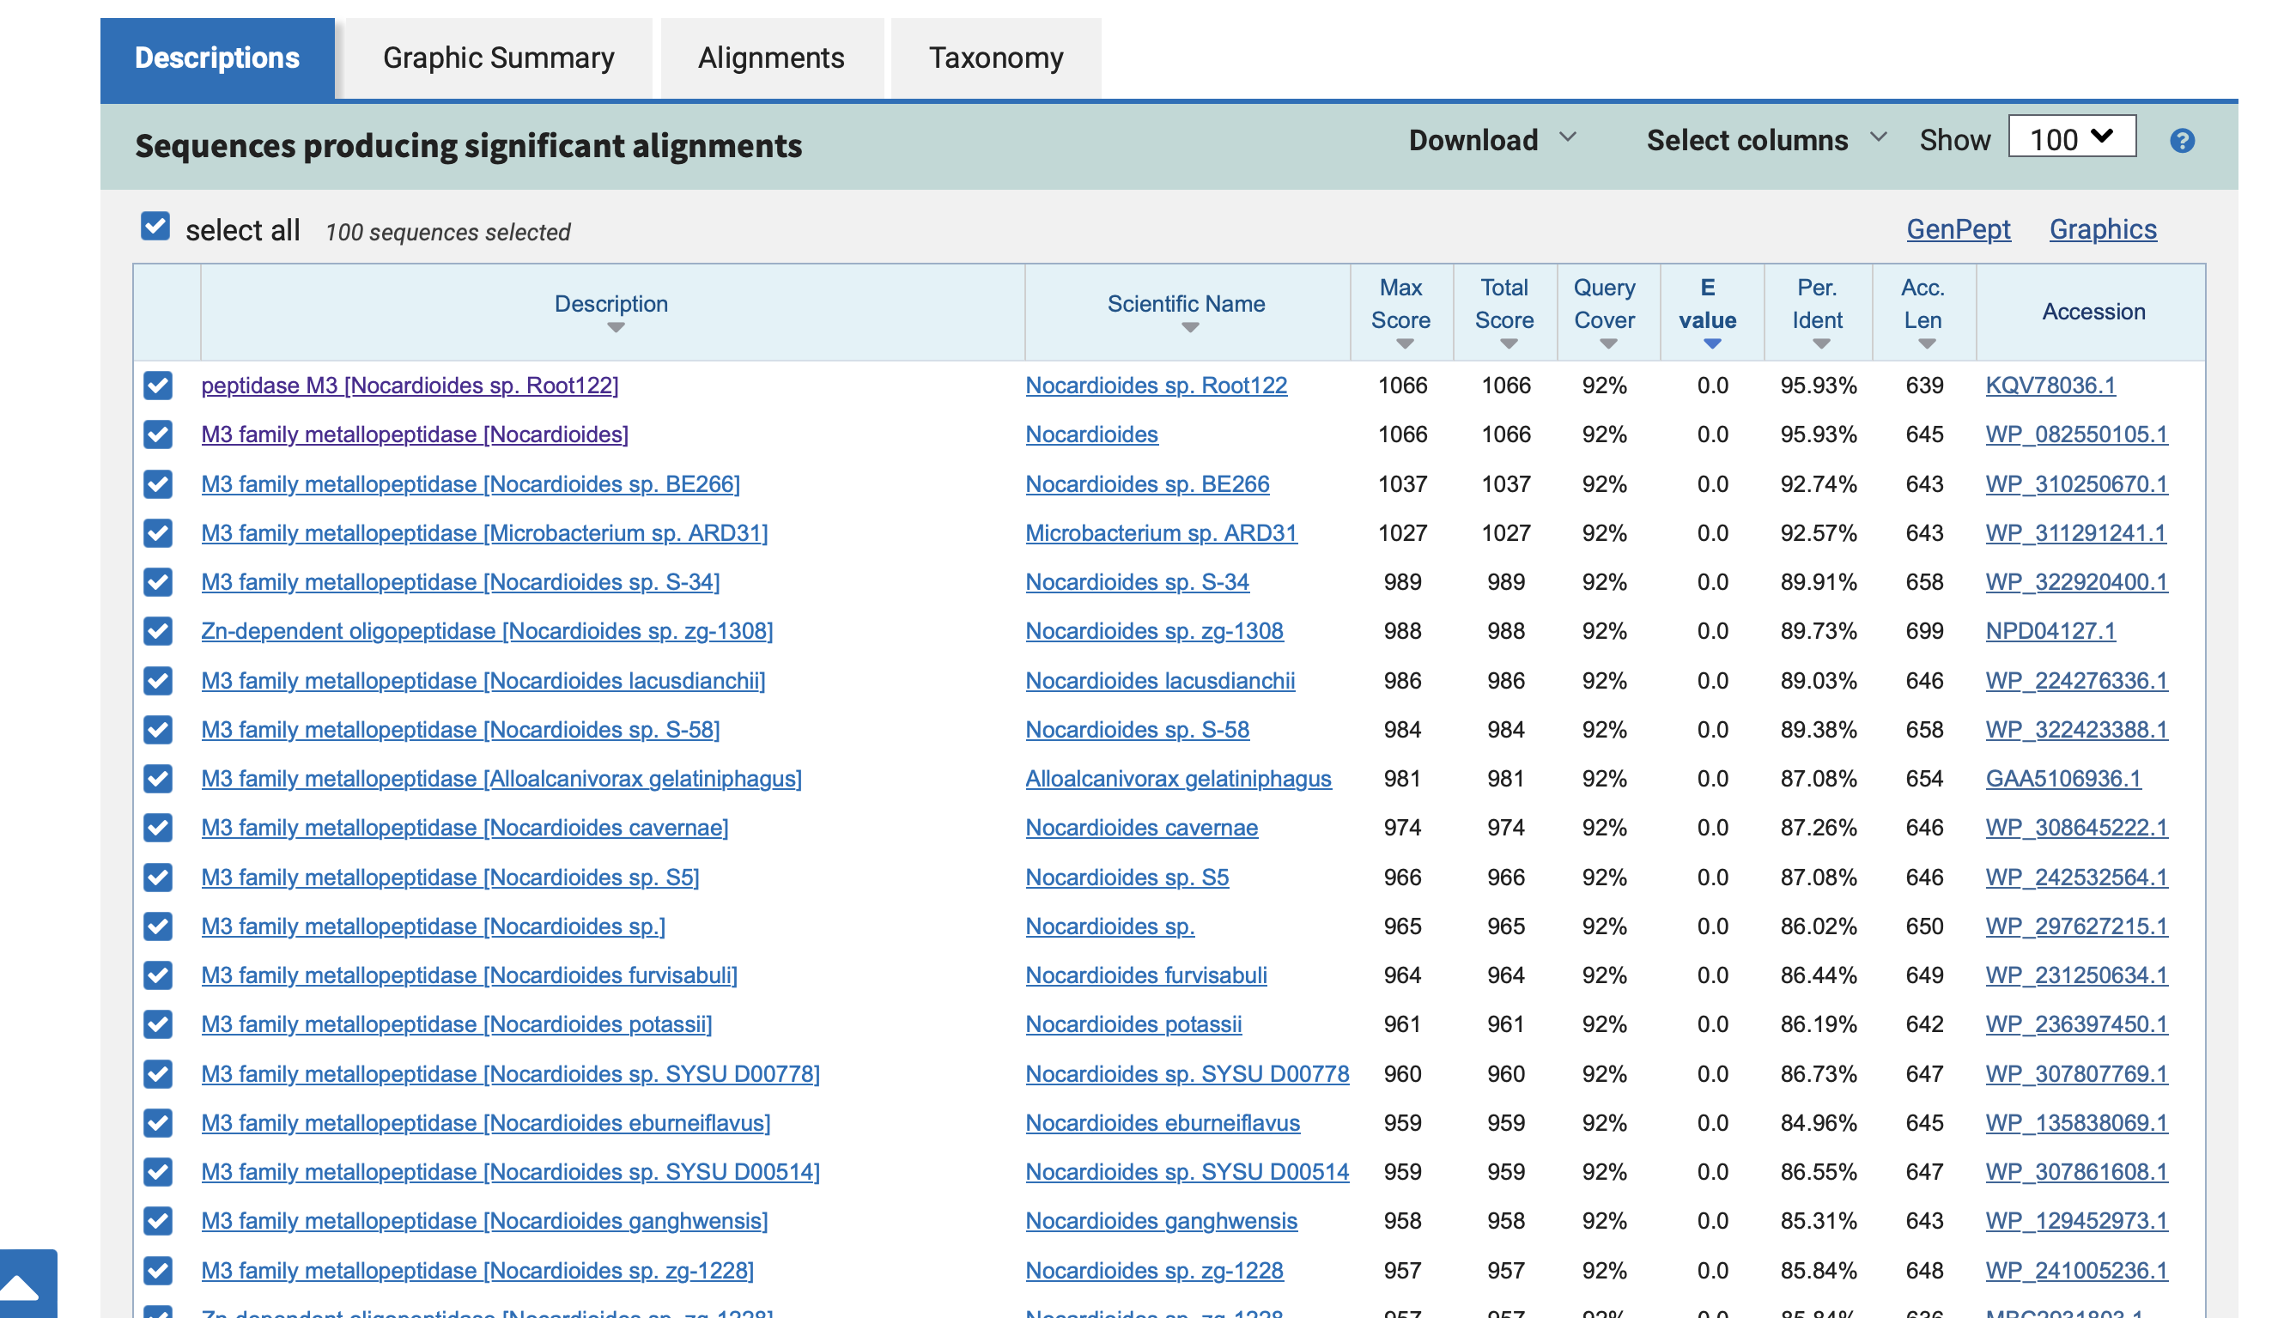Screen dimensions: 2290x1318
Task: Open accession KQV78036.1
Action: 2050,386
